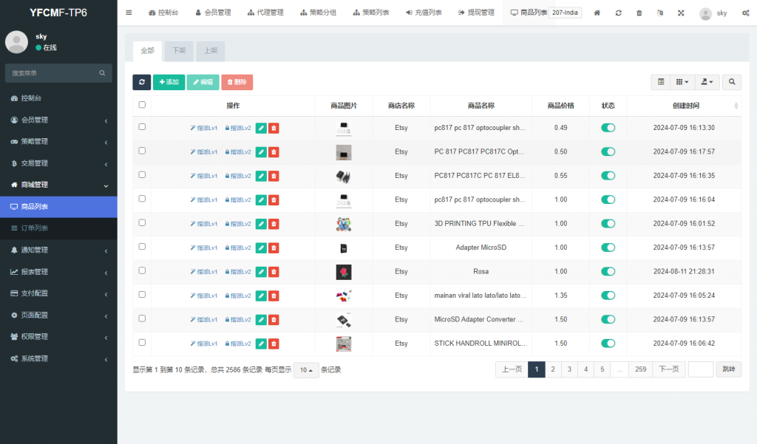The width and height of the screenshot is (757, 444).
Task: Click the red delete icon in Rosa row
Action: (274, 272)
